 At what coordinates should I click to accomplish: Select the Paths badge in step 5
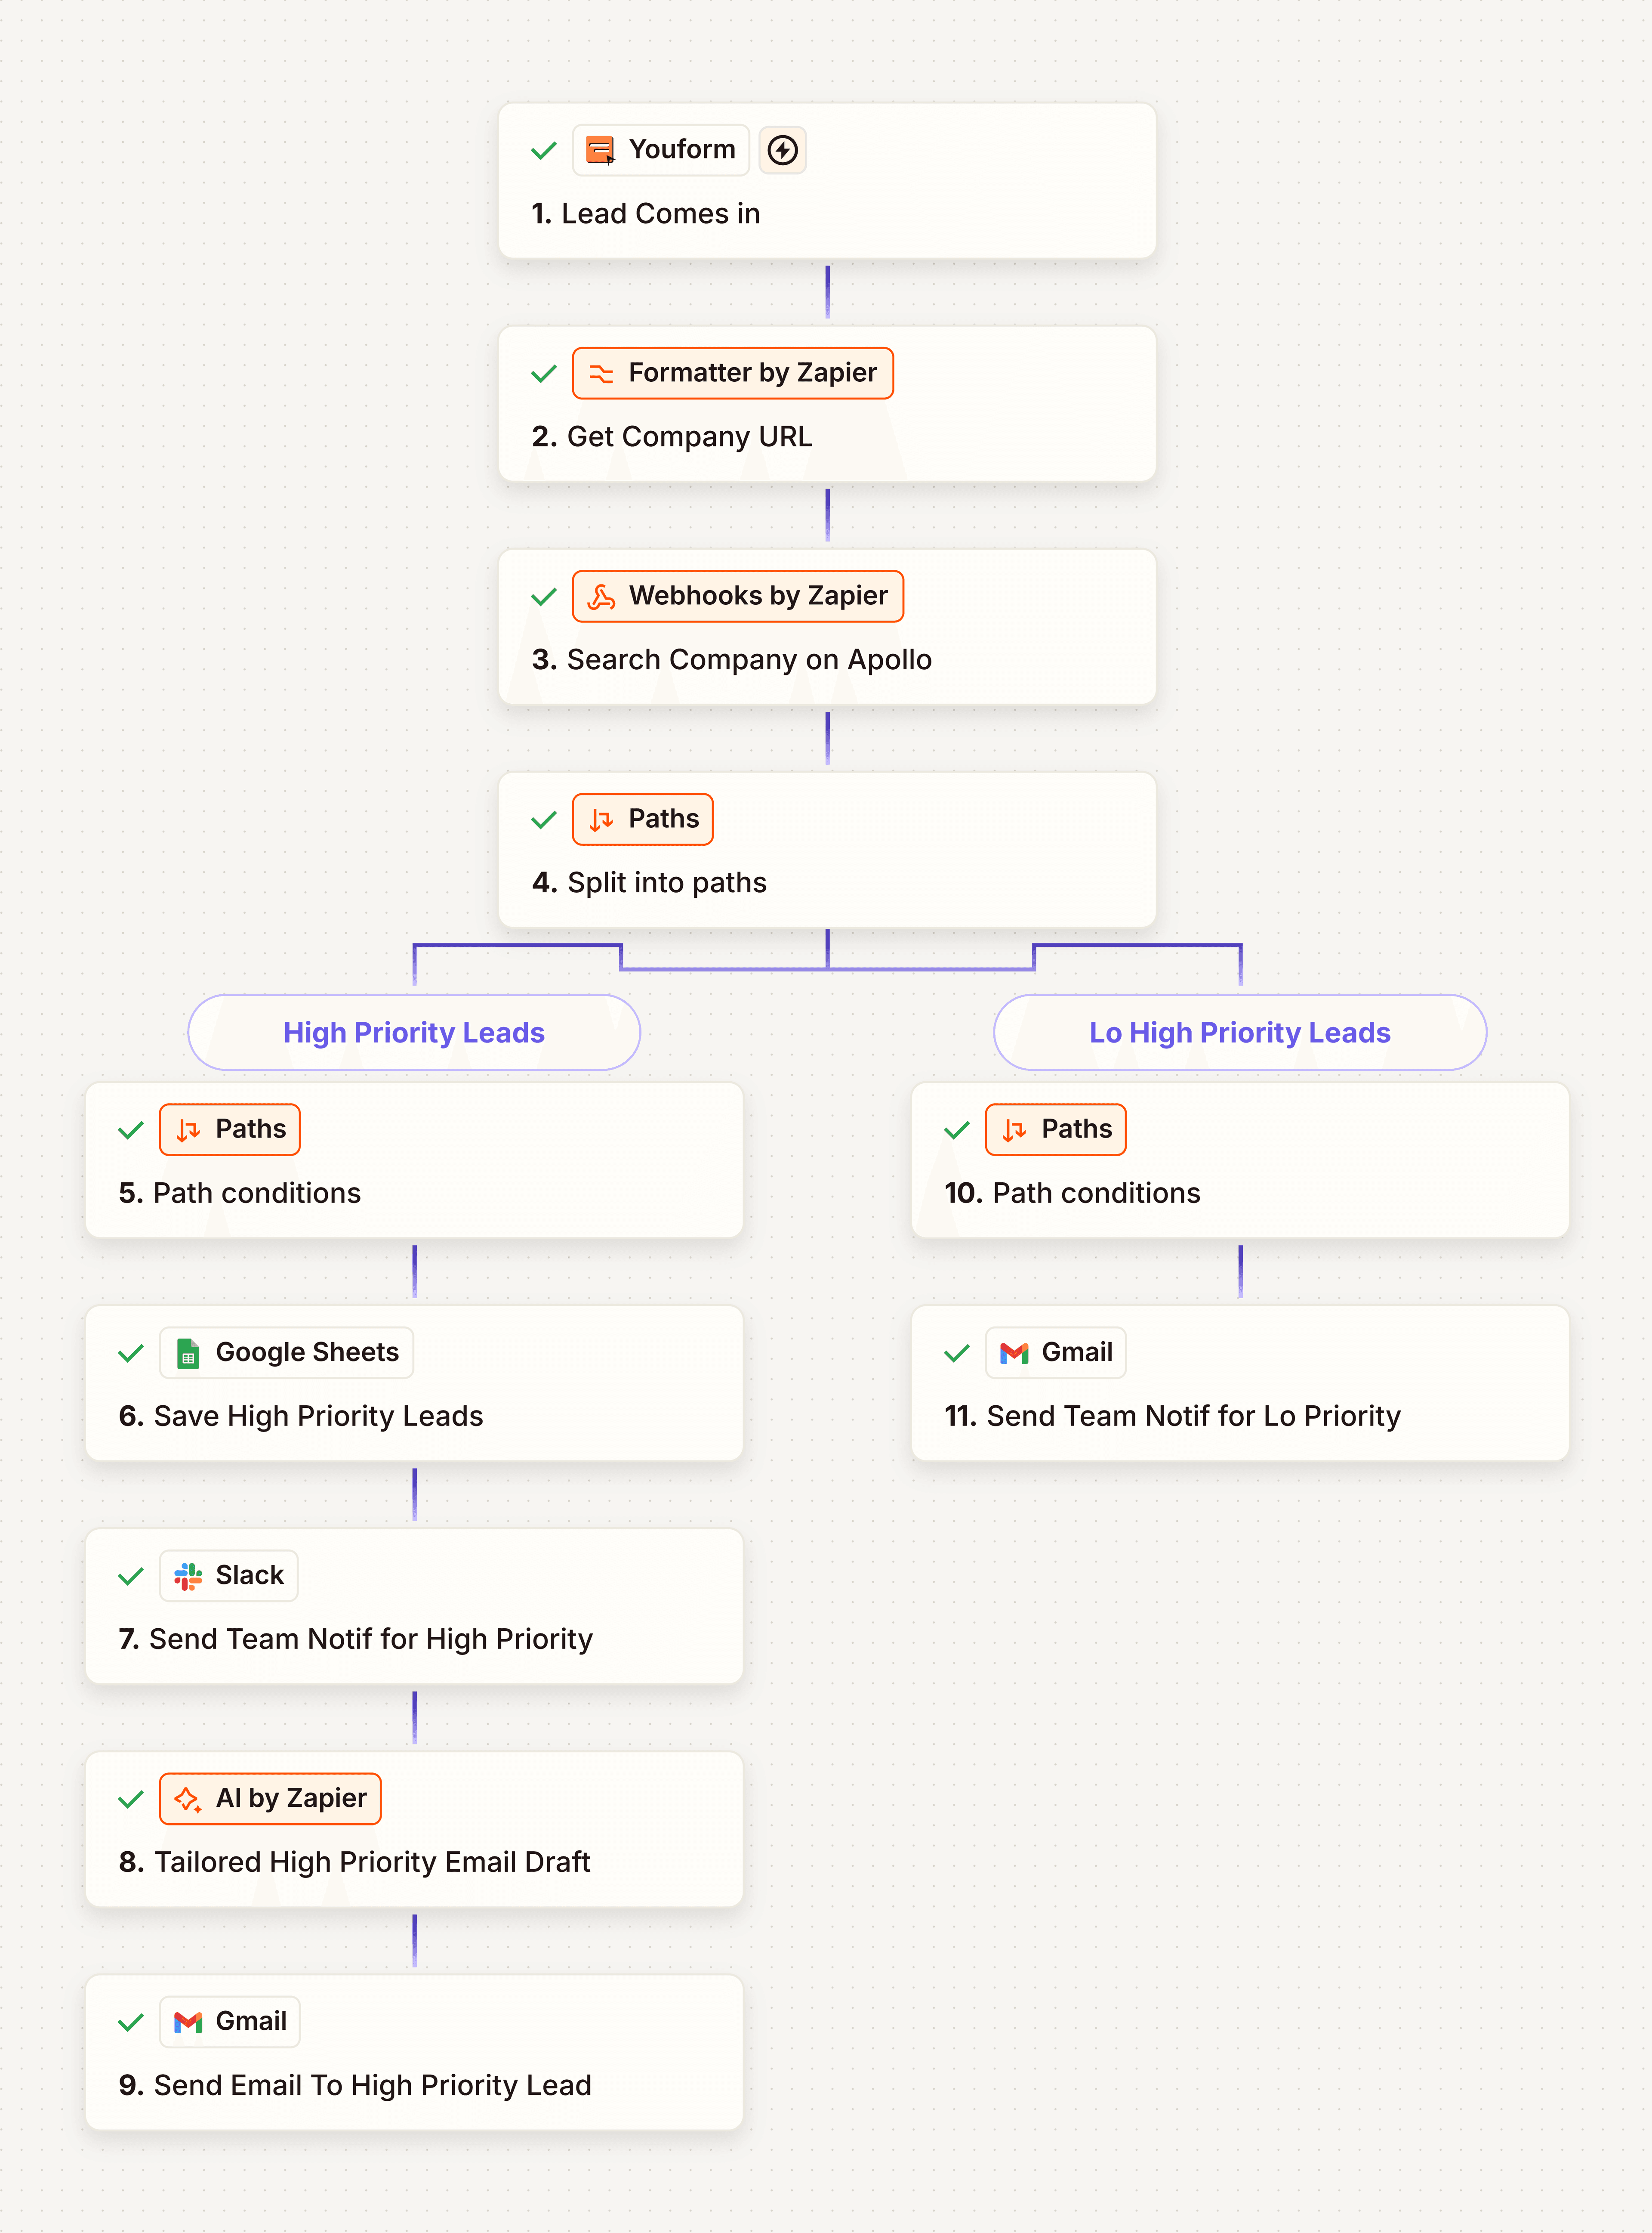(230, 1129)
